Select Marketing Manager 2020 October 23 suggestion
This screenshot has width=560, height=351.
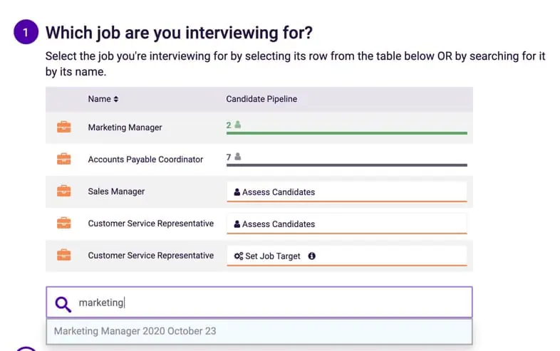pyautogui.click(x=135, y=331)
